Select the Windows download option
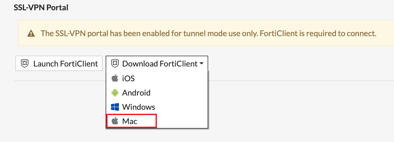The image size is (394, 142). coord(139,107)
